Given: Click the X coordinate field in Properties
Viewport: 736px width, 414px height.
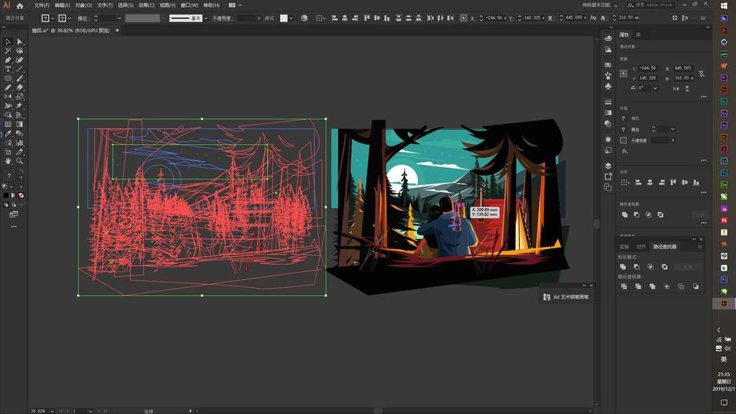Looking at the screenshot, I should point(648,68).
